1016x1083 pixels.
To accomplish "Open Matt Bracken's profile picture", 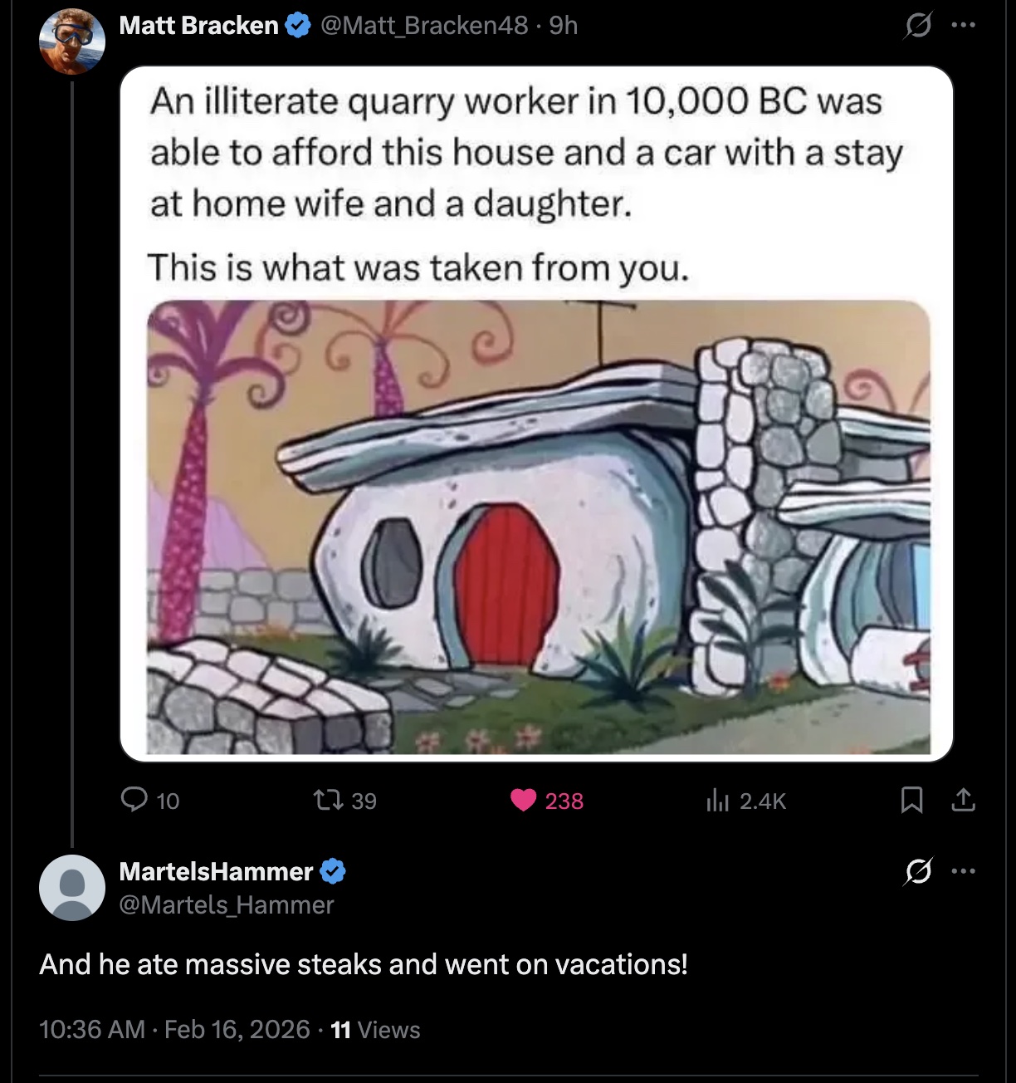I will (x=72, y=41).
